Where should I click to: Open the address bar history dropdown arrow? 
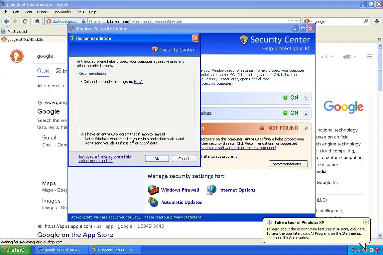coord(297,21)
